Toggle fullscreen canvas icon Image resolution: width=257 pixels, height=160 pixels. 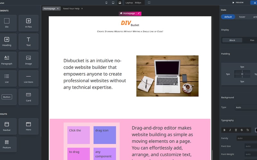coord(149,3)
